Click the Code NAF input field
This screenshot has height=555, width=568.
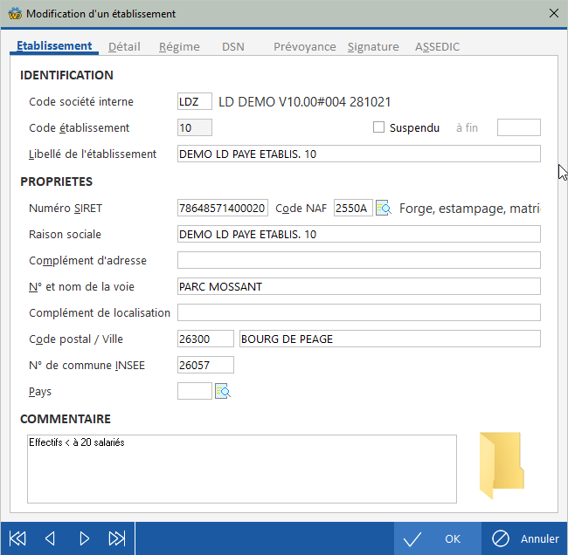pos(353,208)
